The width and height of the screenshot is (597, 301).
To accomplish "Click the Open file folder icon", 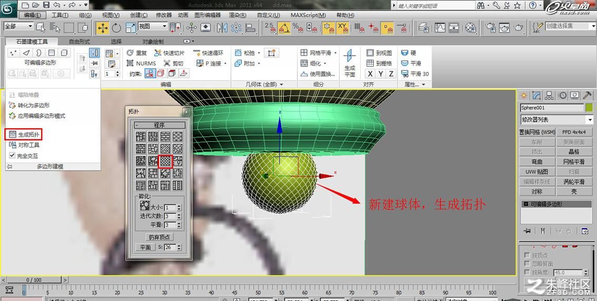I will (35, 5).
